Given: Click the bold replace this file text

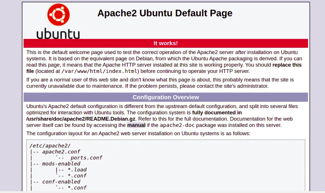Looking at the screenshot, I should pos(287,65).
